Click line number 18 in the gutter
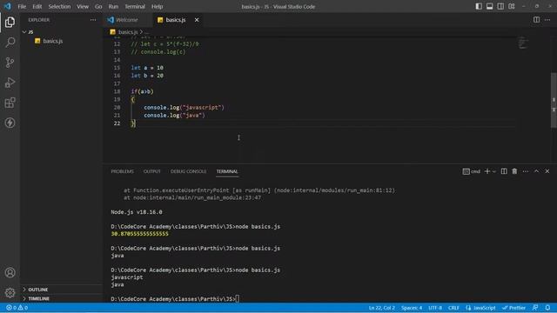 click(x=117, y=91)
